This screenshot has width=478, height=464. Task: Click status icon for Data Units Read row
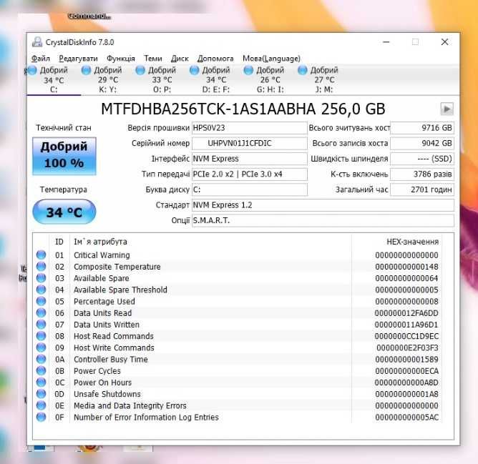pos(42,312)
